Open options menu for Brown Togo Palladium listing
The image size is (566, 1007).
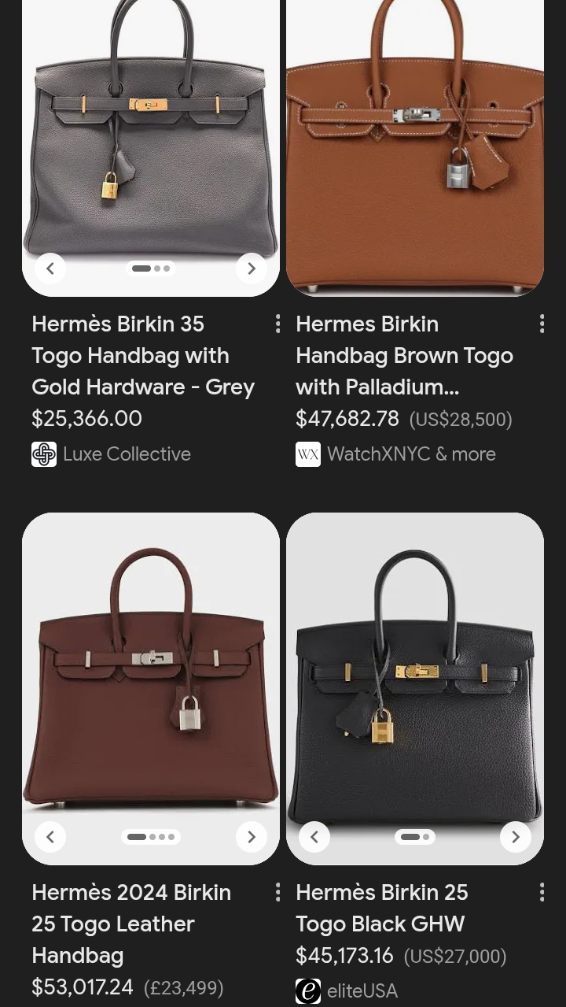(x=542, y=324)
